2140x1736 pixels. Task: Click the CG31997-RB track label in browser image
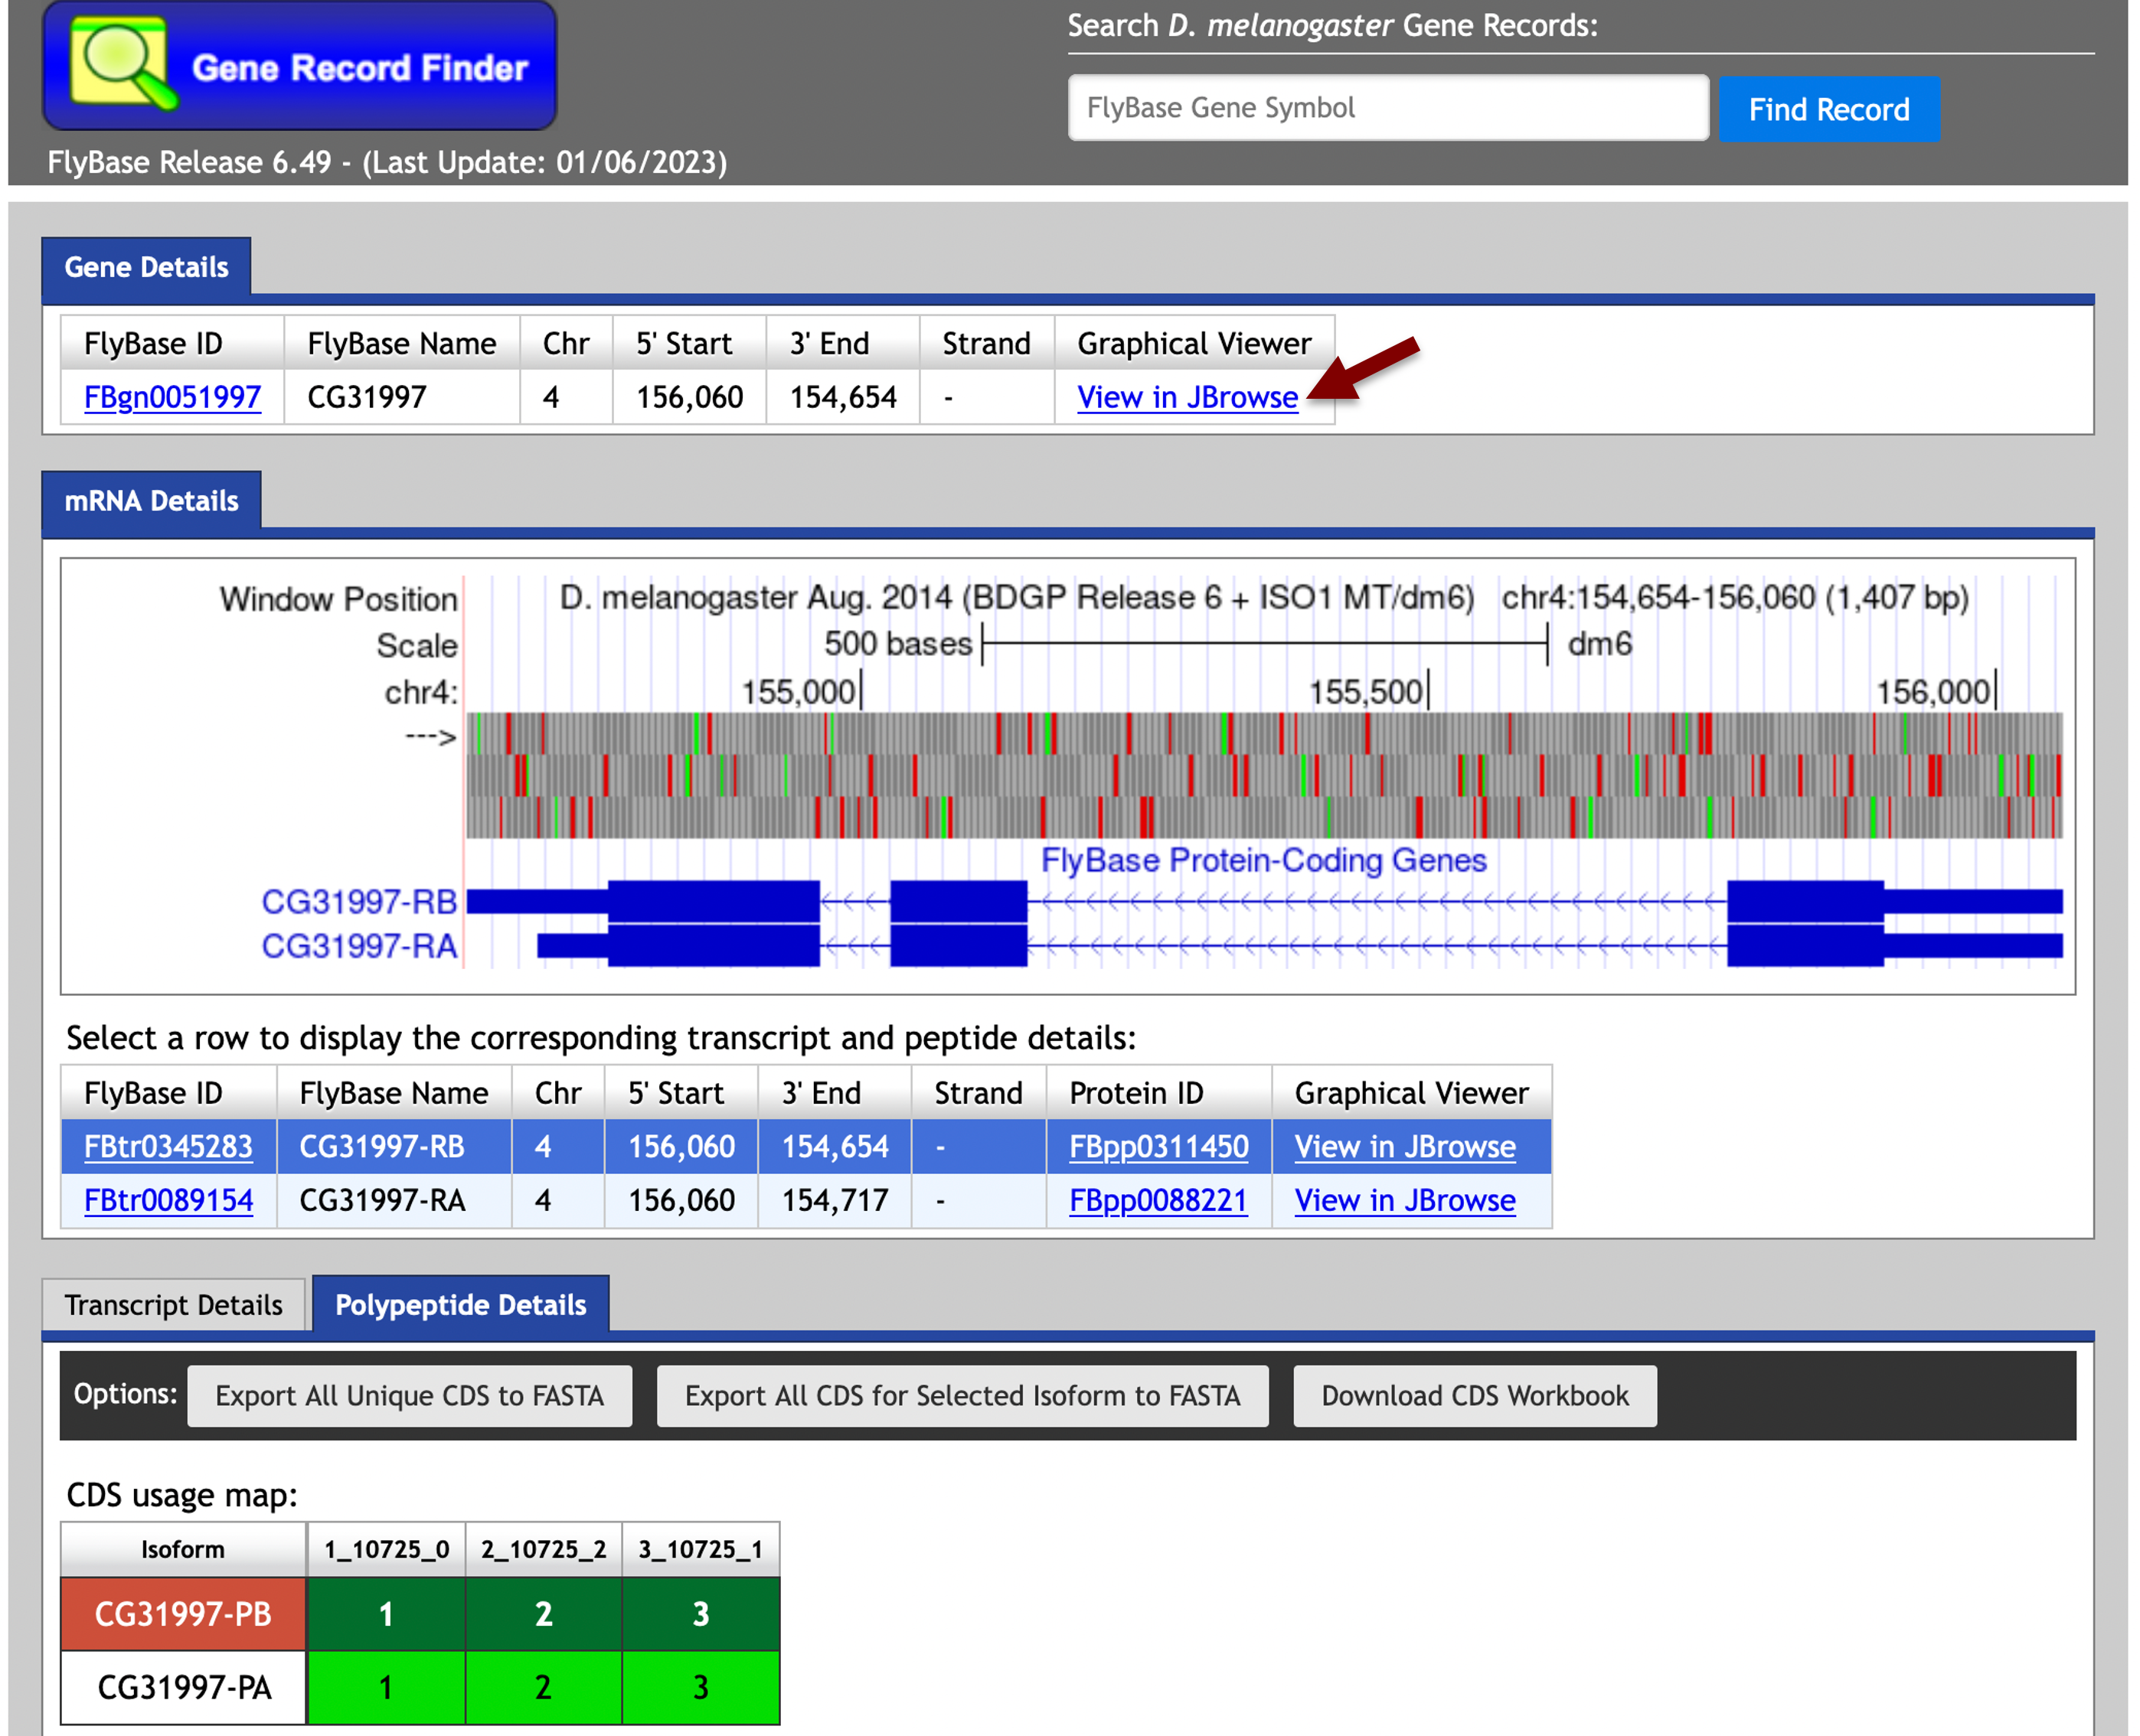click(359, 902)
